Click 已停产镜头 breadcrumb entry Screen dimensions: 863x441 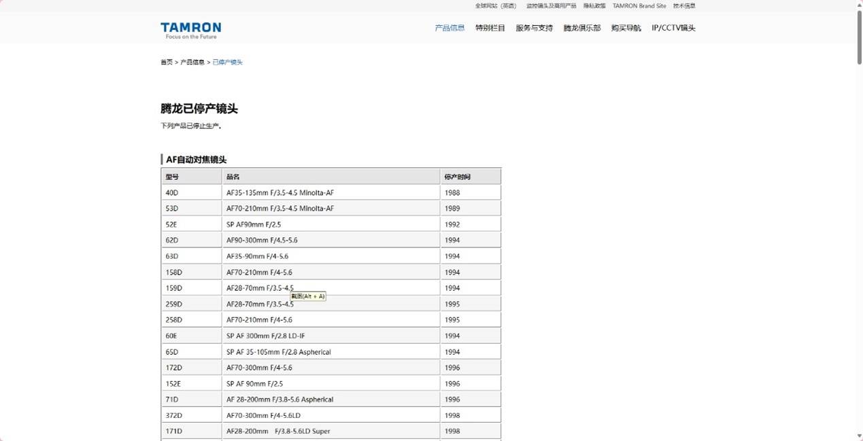pyautogui.click(x=227, y=62)
